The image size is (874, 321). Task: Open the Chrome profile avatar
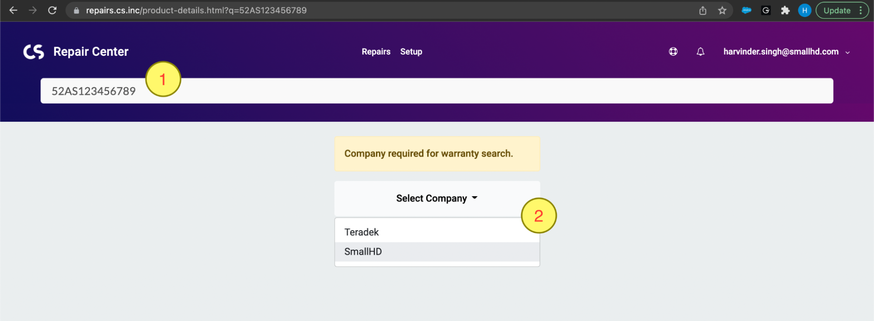[804, 10]
